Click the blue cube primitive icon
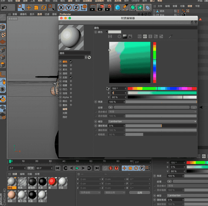 [118, 8]
